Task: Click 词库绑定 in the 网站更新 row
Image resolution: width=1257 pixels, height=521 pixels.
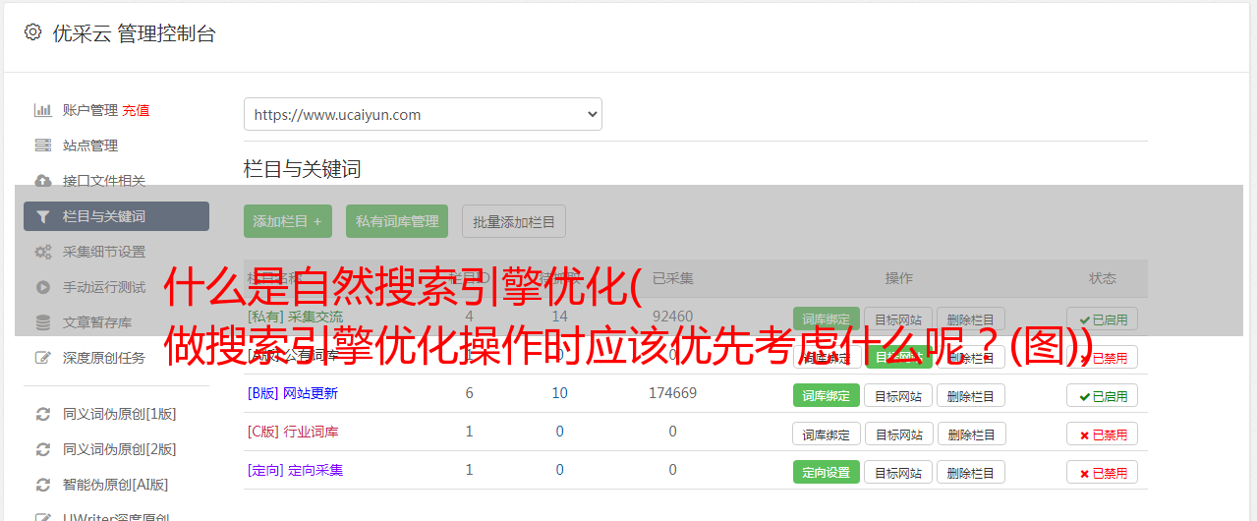Action: (x=827, y=395)
